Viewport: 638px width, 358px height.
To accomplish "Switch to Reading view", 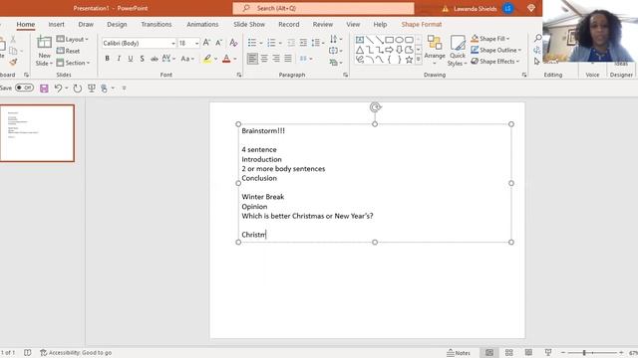I will tap(528, 353).
